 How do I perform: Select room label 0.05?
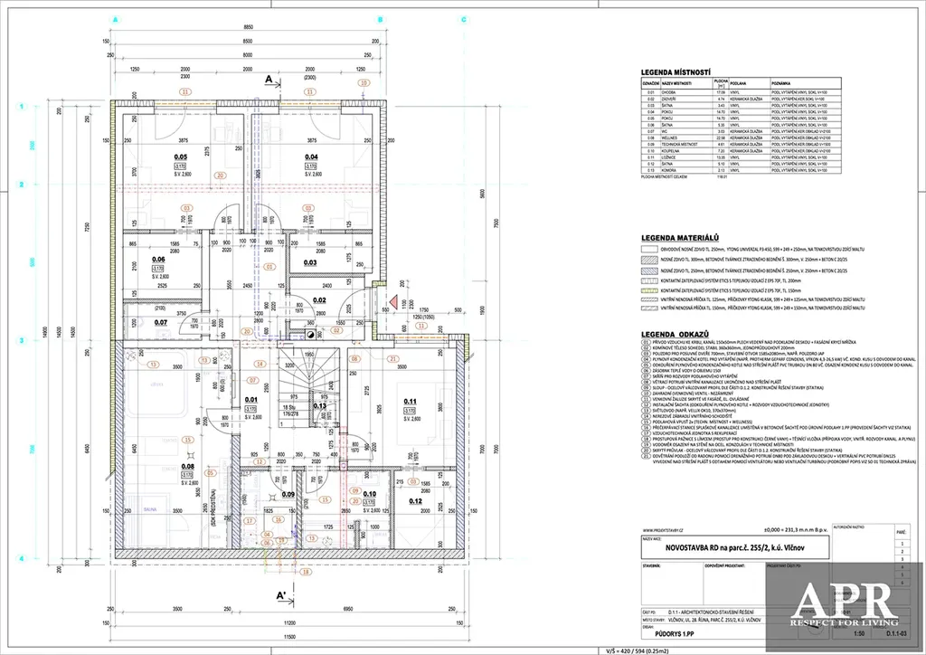click(x=181, y=157)
